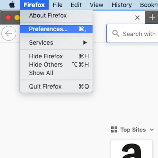The width and height of the screenshot is (158, 158).
Task: Collapse the Top Sites section chevron
Action: [x=152, y=130]
